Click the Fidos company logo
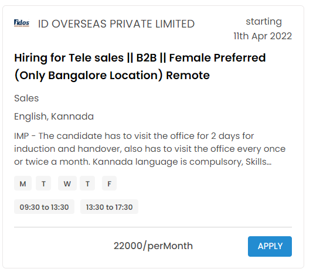 tap(22, 23)
